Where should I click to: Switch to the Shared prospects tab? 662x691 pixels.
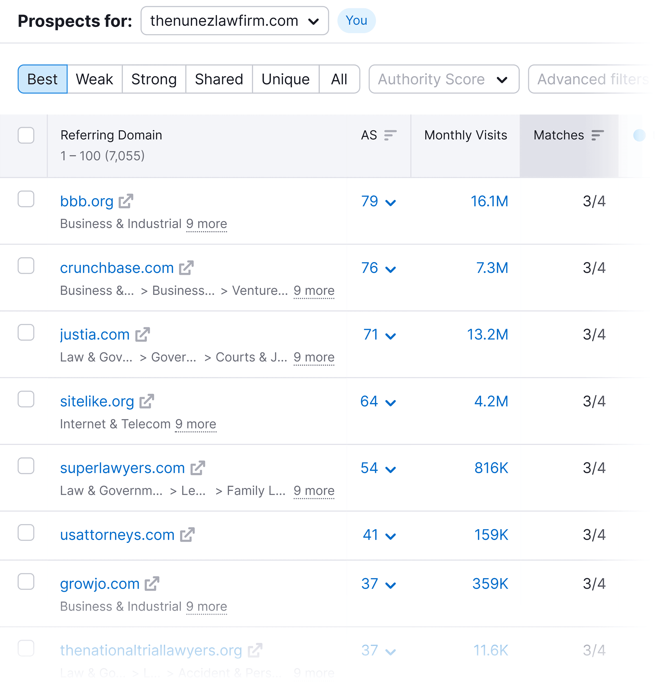[219, 79]
